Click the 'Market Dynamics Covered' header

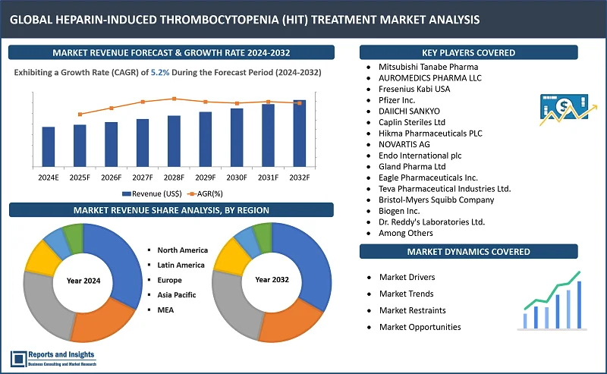pos(468,252)
